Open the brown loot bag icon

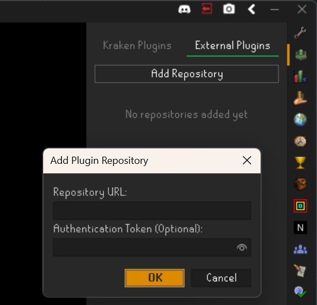coord(300,184)
